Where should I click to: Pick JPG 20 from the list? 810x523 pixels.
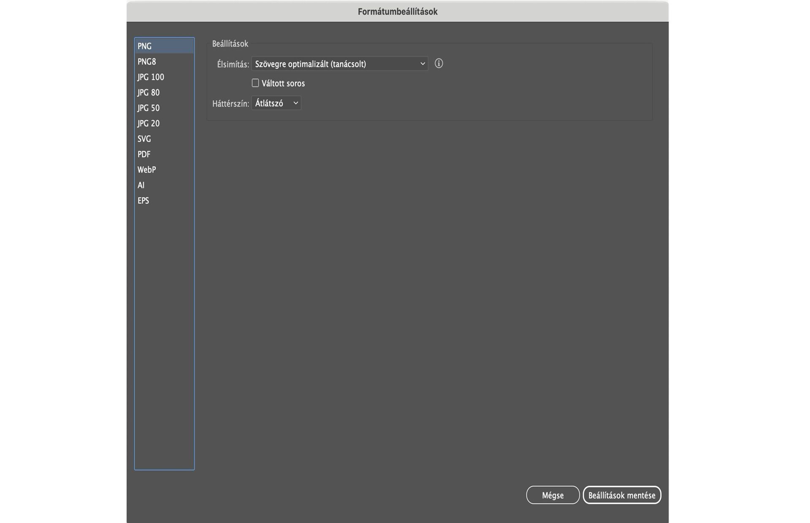148,124
